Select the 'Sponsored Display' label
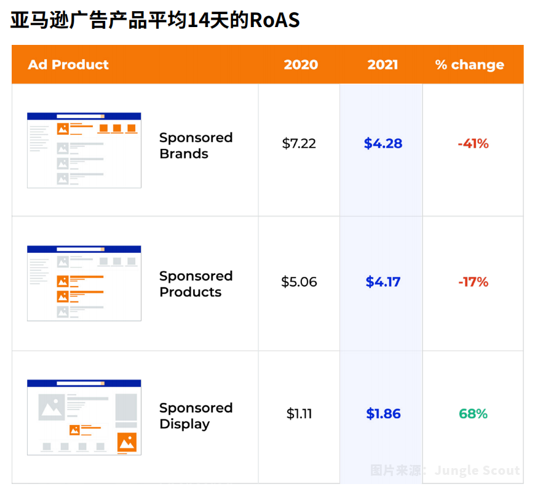 196,416
